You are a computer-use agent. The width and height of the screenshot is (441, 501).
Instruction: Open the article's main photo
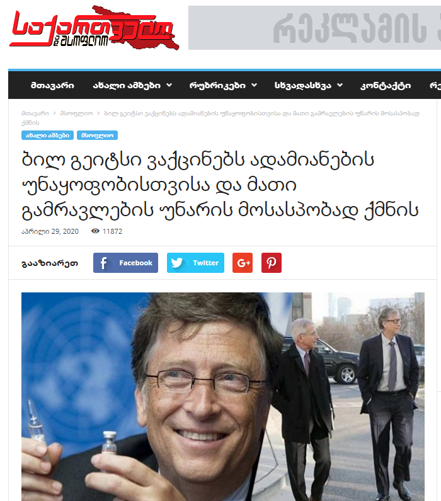[x=223, y=396]
